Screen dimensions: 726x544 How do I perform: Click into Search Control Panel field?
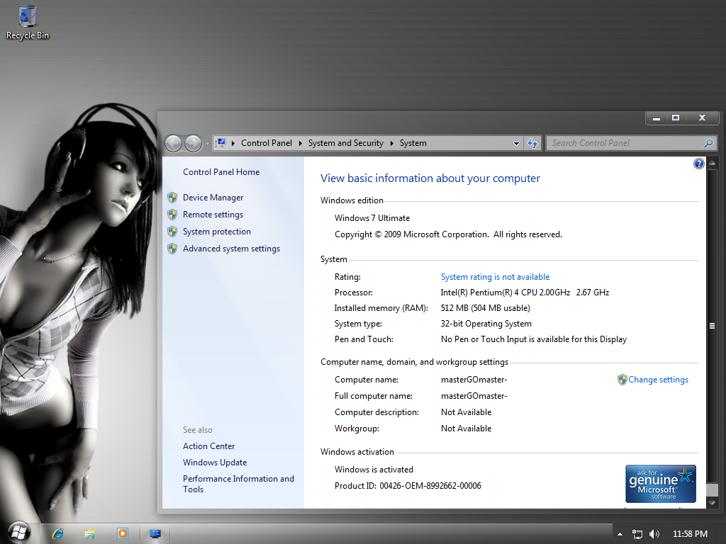[626, 143]
